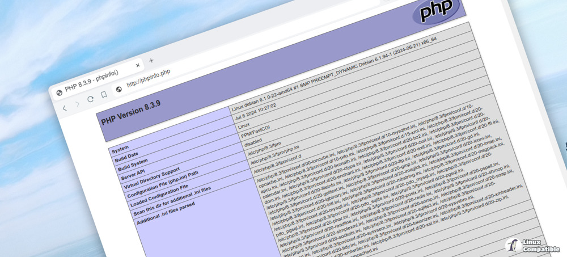Viewport: 567px width, 257px height.
Task: Bookmark this page with the bookmark icon
Action: point(104,95)
